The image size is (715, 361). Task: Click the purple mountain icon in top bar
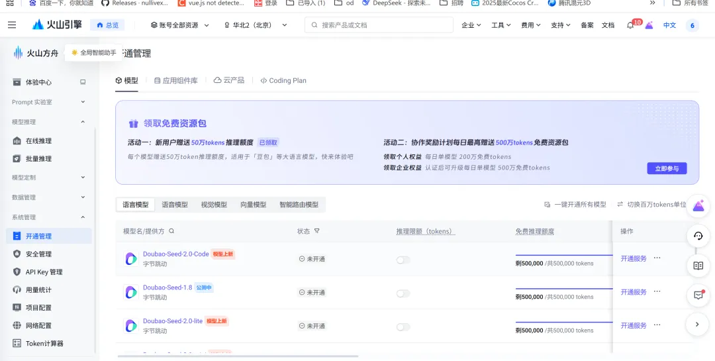pos(649,25)
